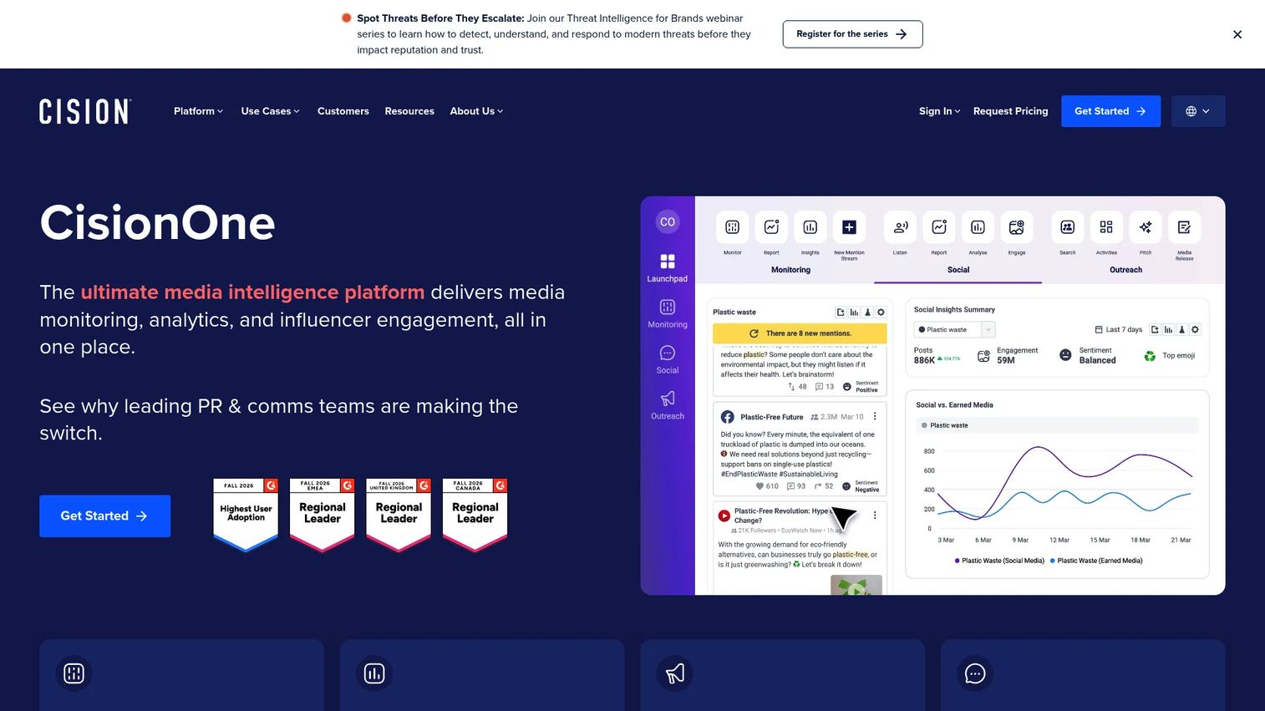Viewport: 1265px width, 711px height.
Task: Click the United Kingdom Regional Leader badge
Action: (399, 515)
